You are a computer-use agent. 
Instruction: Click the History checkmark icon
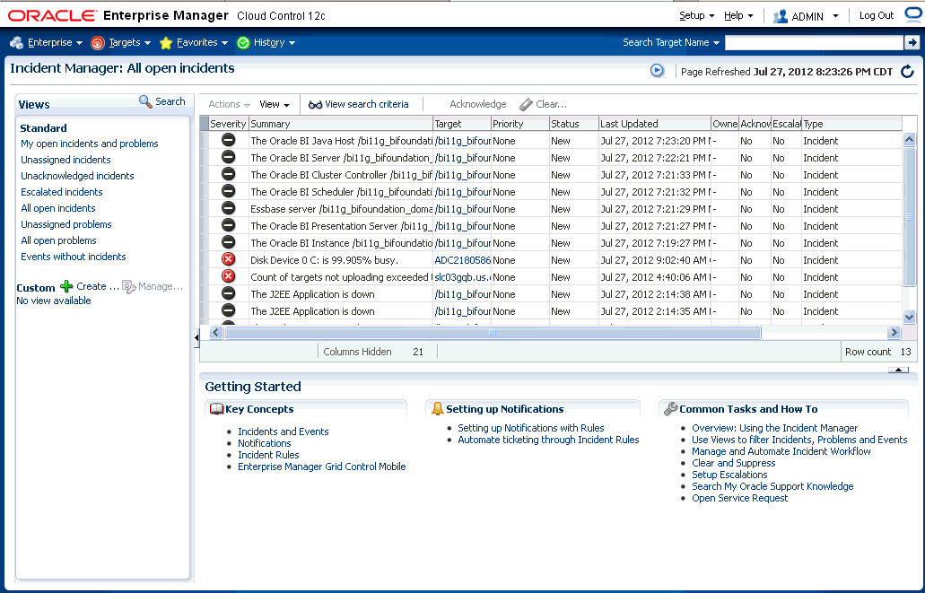click(x=243, y=42)
